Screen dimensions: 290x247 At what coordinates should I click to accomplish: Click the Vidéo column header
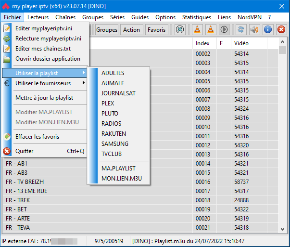coord(249,43)
